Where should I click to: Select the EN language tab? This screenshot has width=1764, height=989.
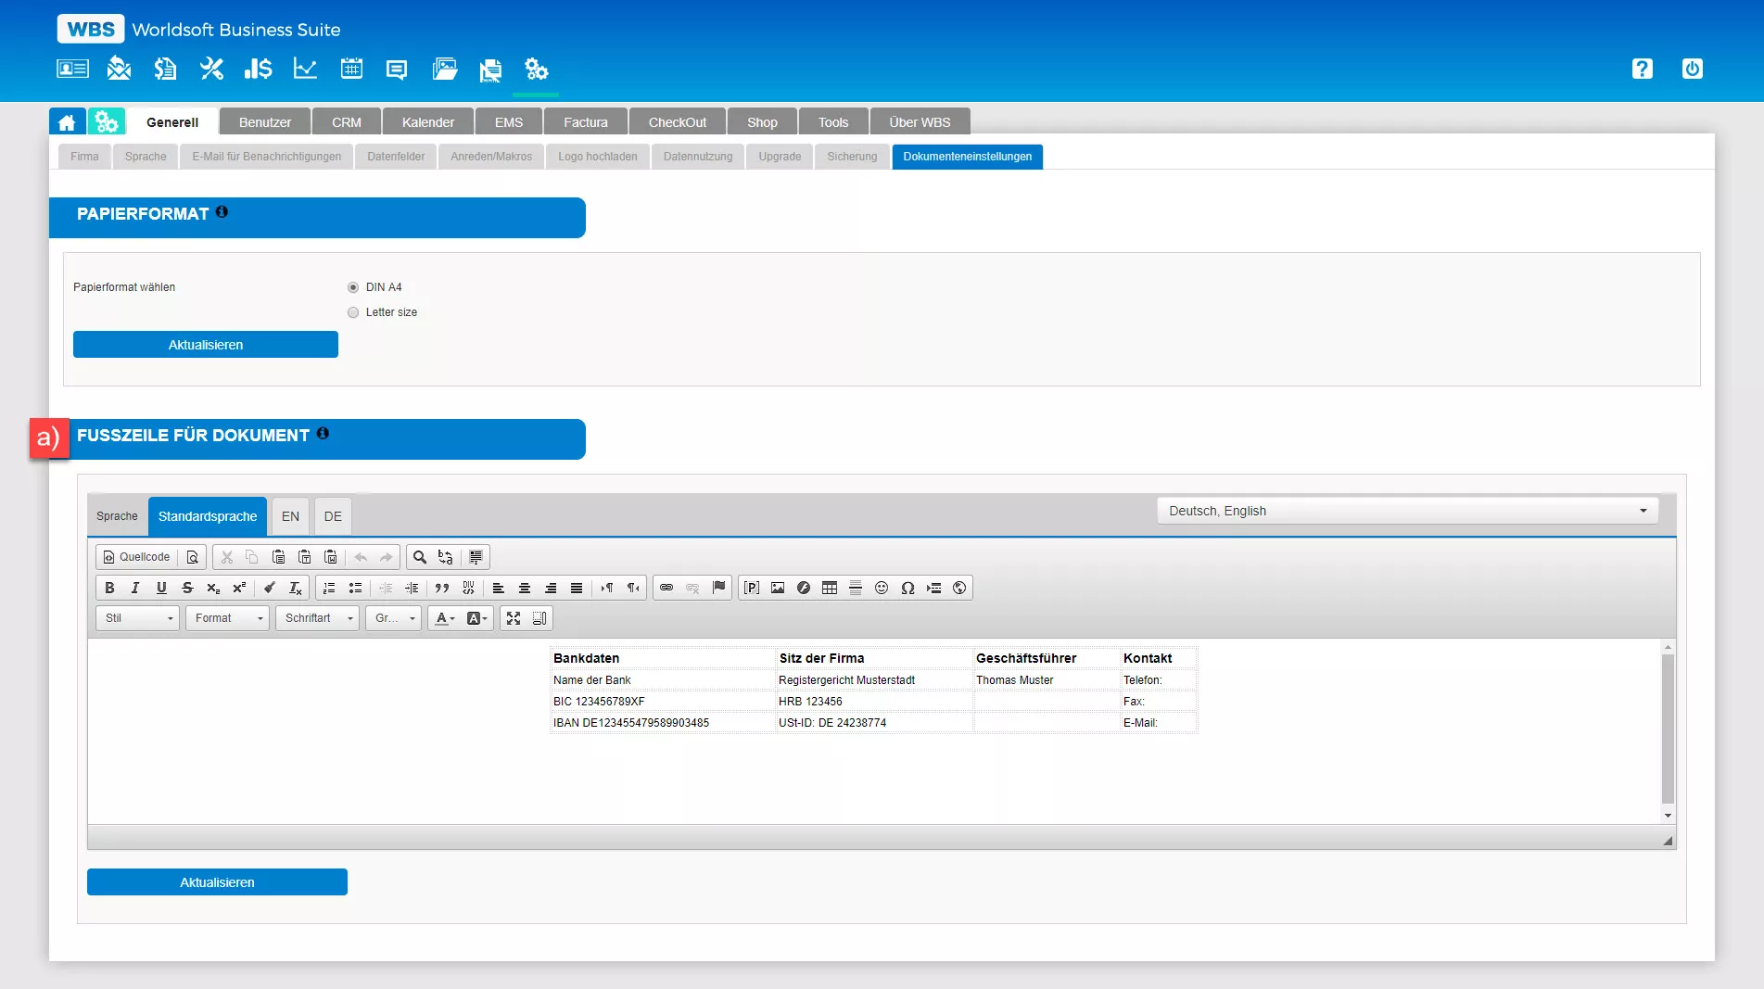(x=290, y=516)
